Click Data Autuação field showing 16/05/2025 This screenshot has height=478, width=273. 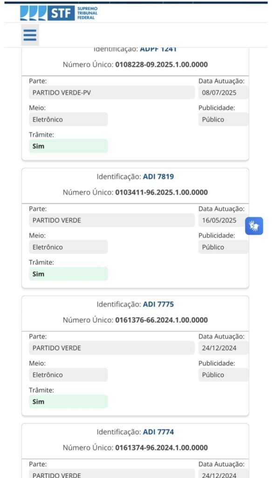[x=224, y=220]
